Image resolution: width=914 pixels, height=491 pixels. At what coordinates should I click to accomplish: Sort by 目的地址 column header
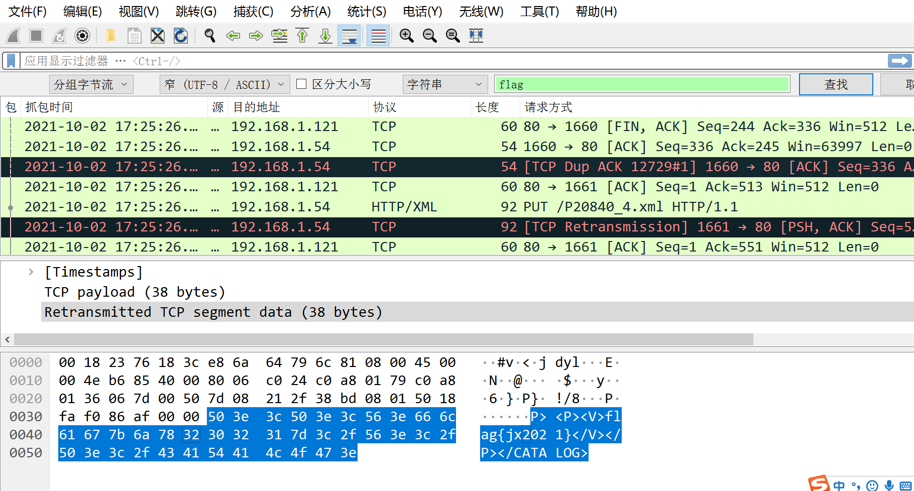[x=298, y=107]
